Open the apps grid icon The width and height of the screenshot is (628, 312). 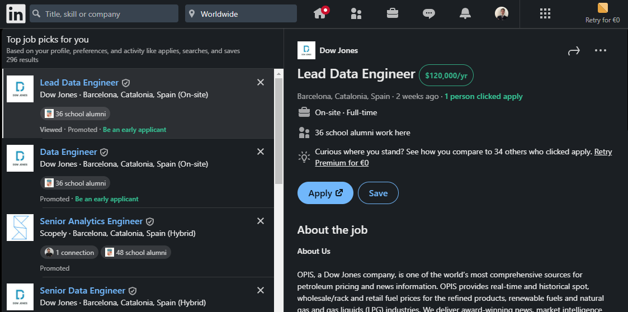(545, 13)
